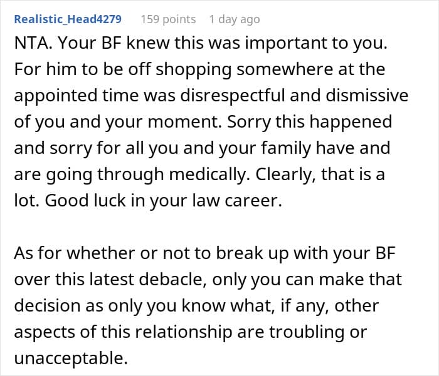
Task: Click the phrase 'disrespectful and dismissive'
Action: (x=294, y=95)
